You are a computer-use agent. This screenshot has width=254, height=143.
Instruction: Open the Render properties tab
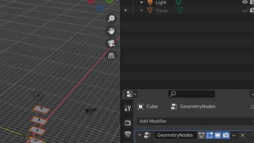point(128,123)
